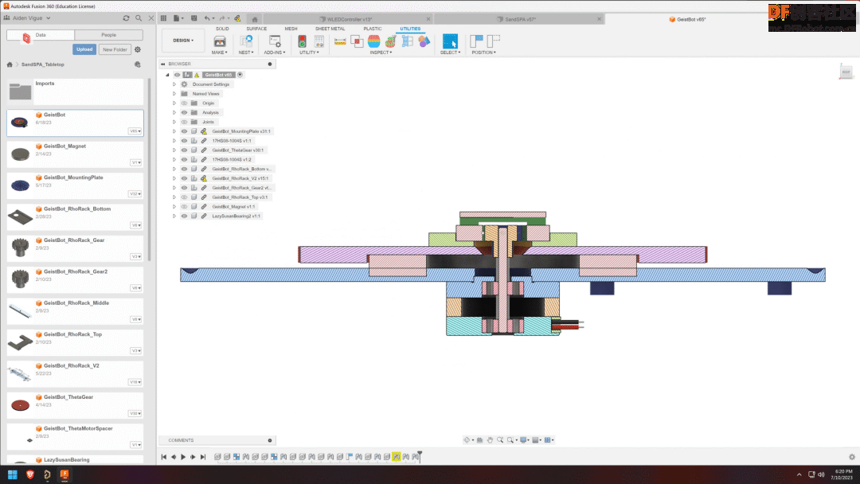This screenshot has height=484, width=860.
Task: Play the timeline
Action: tap(183, 457)
